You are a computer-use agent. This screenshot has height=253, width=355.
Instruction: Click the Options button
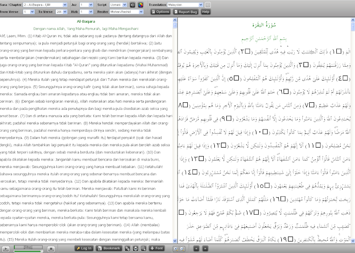161,12
